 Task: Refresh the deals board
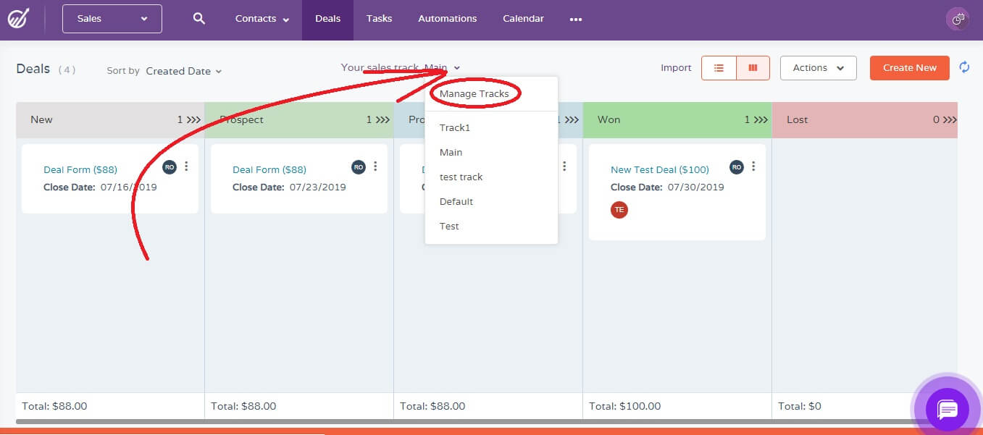click(963, 67)
